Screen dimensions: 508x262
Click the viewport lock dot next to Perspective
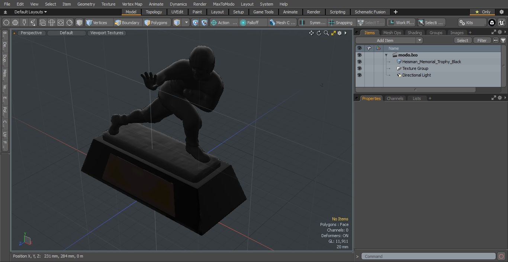[x=15, y=33]
